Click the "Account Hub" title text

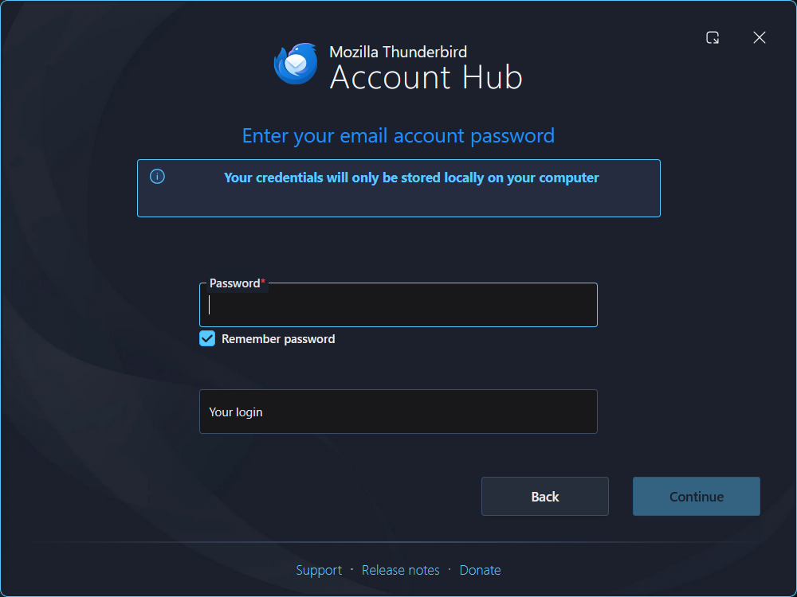click(426, 78)
